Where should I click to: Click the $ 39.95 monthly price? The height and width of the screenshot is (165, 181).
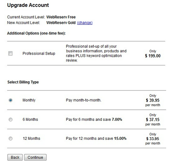153,100
